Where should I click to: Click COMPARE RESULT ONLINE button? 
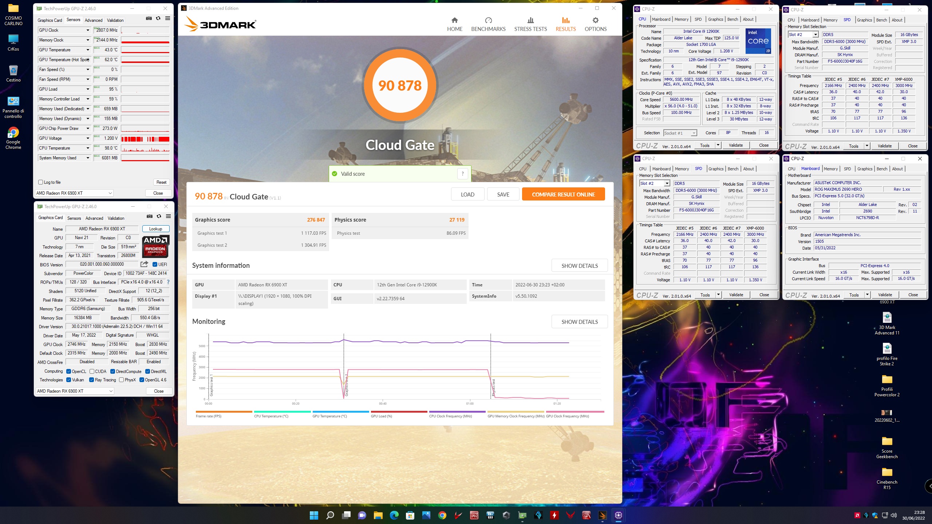(x=563, y=194)
